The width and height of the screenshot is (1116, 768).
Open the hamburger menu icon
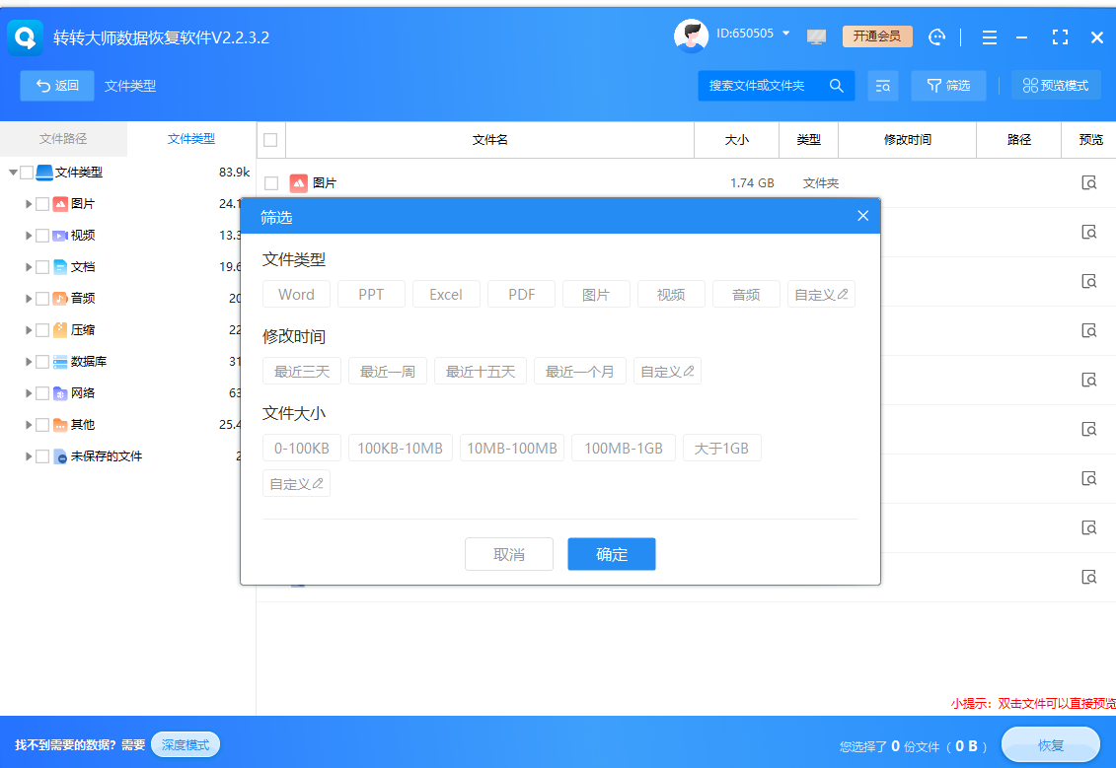click(989, 36)
